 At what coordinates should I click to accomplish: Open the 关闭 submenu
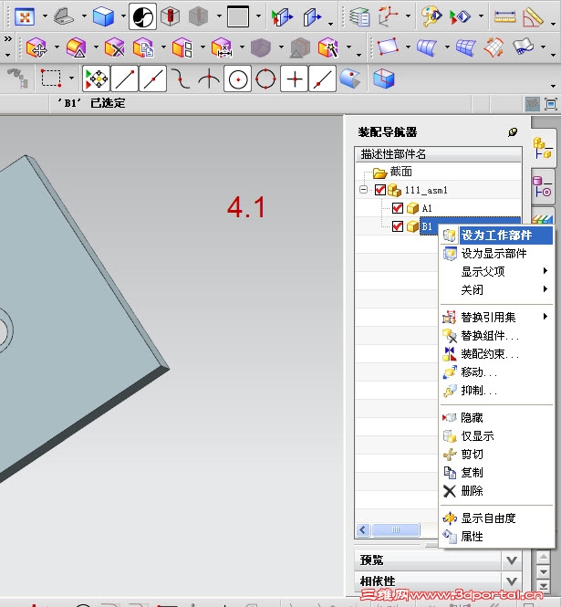point(497,289)
